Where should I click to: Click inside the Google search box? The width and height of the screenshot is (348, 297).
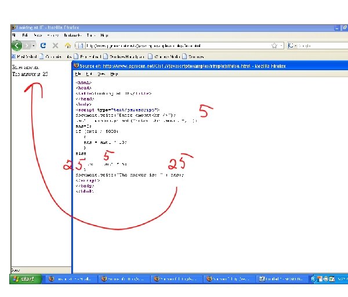pyautogui.click(x=323, y=46)
